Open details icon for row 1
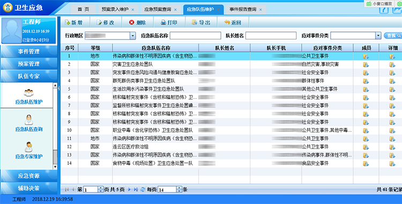Screen dimensions: 402x204 (x=392, y=57)
